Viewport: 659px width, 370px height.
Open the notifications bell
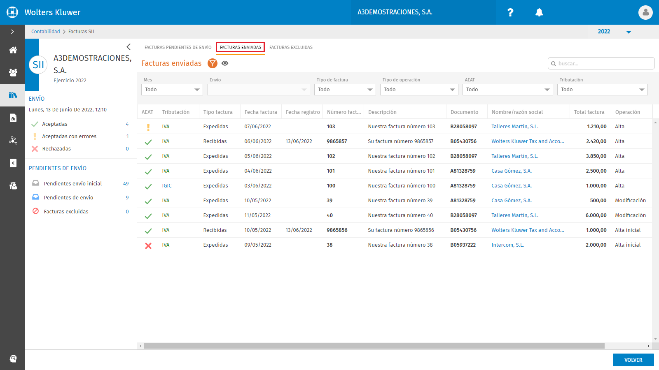click(x=539, y=12)
